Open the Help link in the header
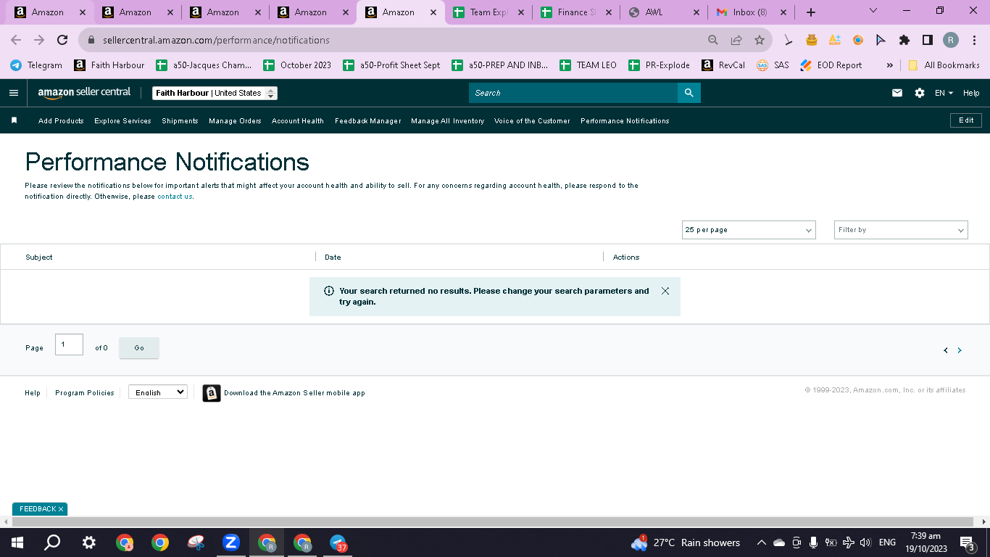990x557 pixels. pyautogui.click(x=971, y=93)
